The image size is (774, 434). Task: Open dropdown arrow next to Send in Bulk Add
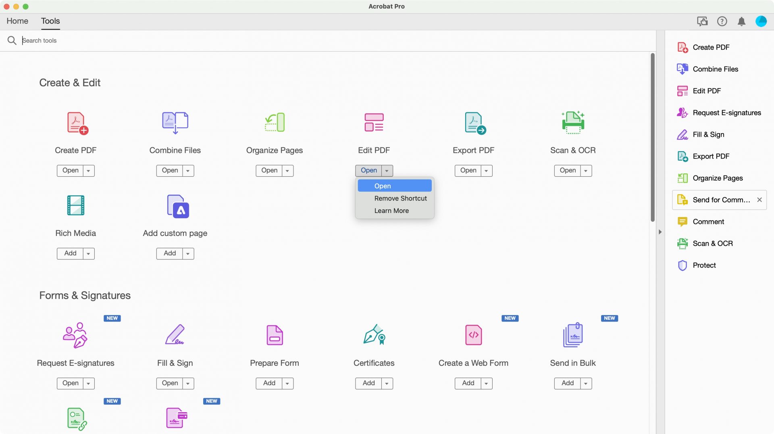tap(586, 383)
